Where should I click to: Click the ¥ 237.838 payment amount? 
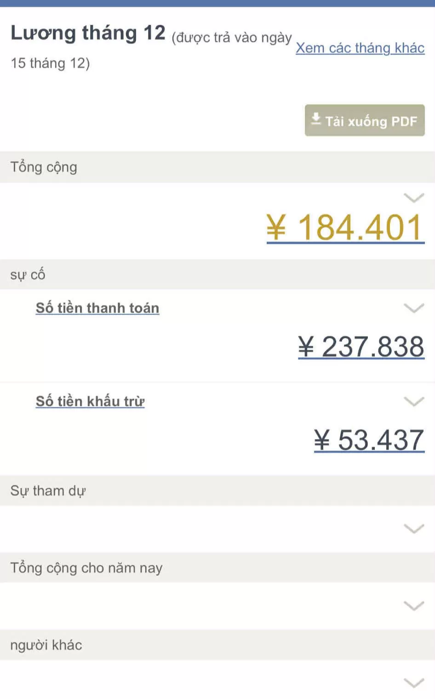(x=361, y=347)
